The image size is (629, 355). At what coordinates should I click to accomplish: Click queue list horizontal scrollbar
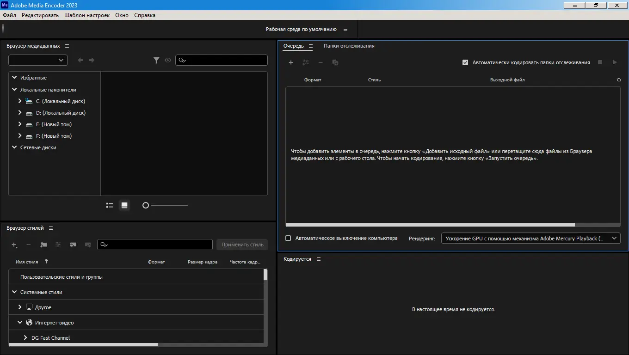[x=430, y=225]
